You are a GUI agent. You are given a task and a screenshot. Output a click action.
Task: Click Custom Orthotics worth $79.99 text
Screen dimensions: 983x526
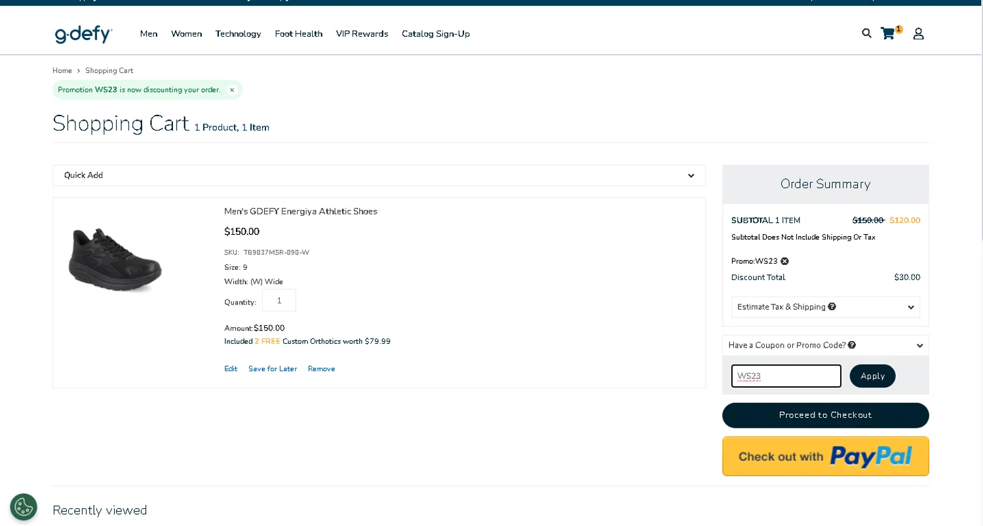pyautogui.click(x=336, y=342)
